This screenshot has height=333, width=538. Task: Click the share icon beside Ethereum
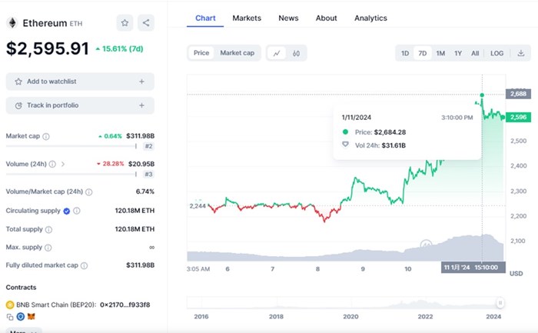tap(146, 23)
